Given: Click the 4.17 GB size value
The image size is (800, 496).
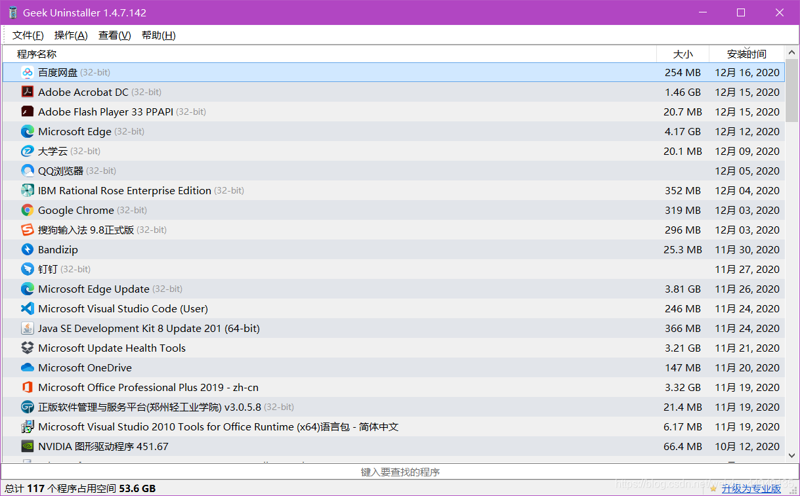Looking at the screenshot, I should coord(683,131).
